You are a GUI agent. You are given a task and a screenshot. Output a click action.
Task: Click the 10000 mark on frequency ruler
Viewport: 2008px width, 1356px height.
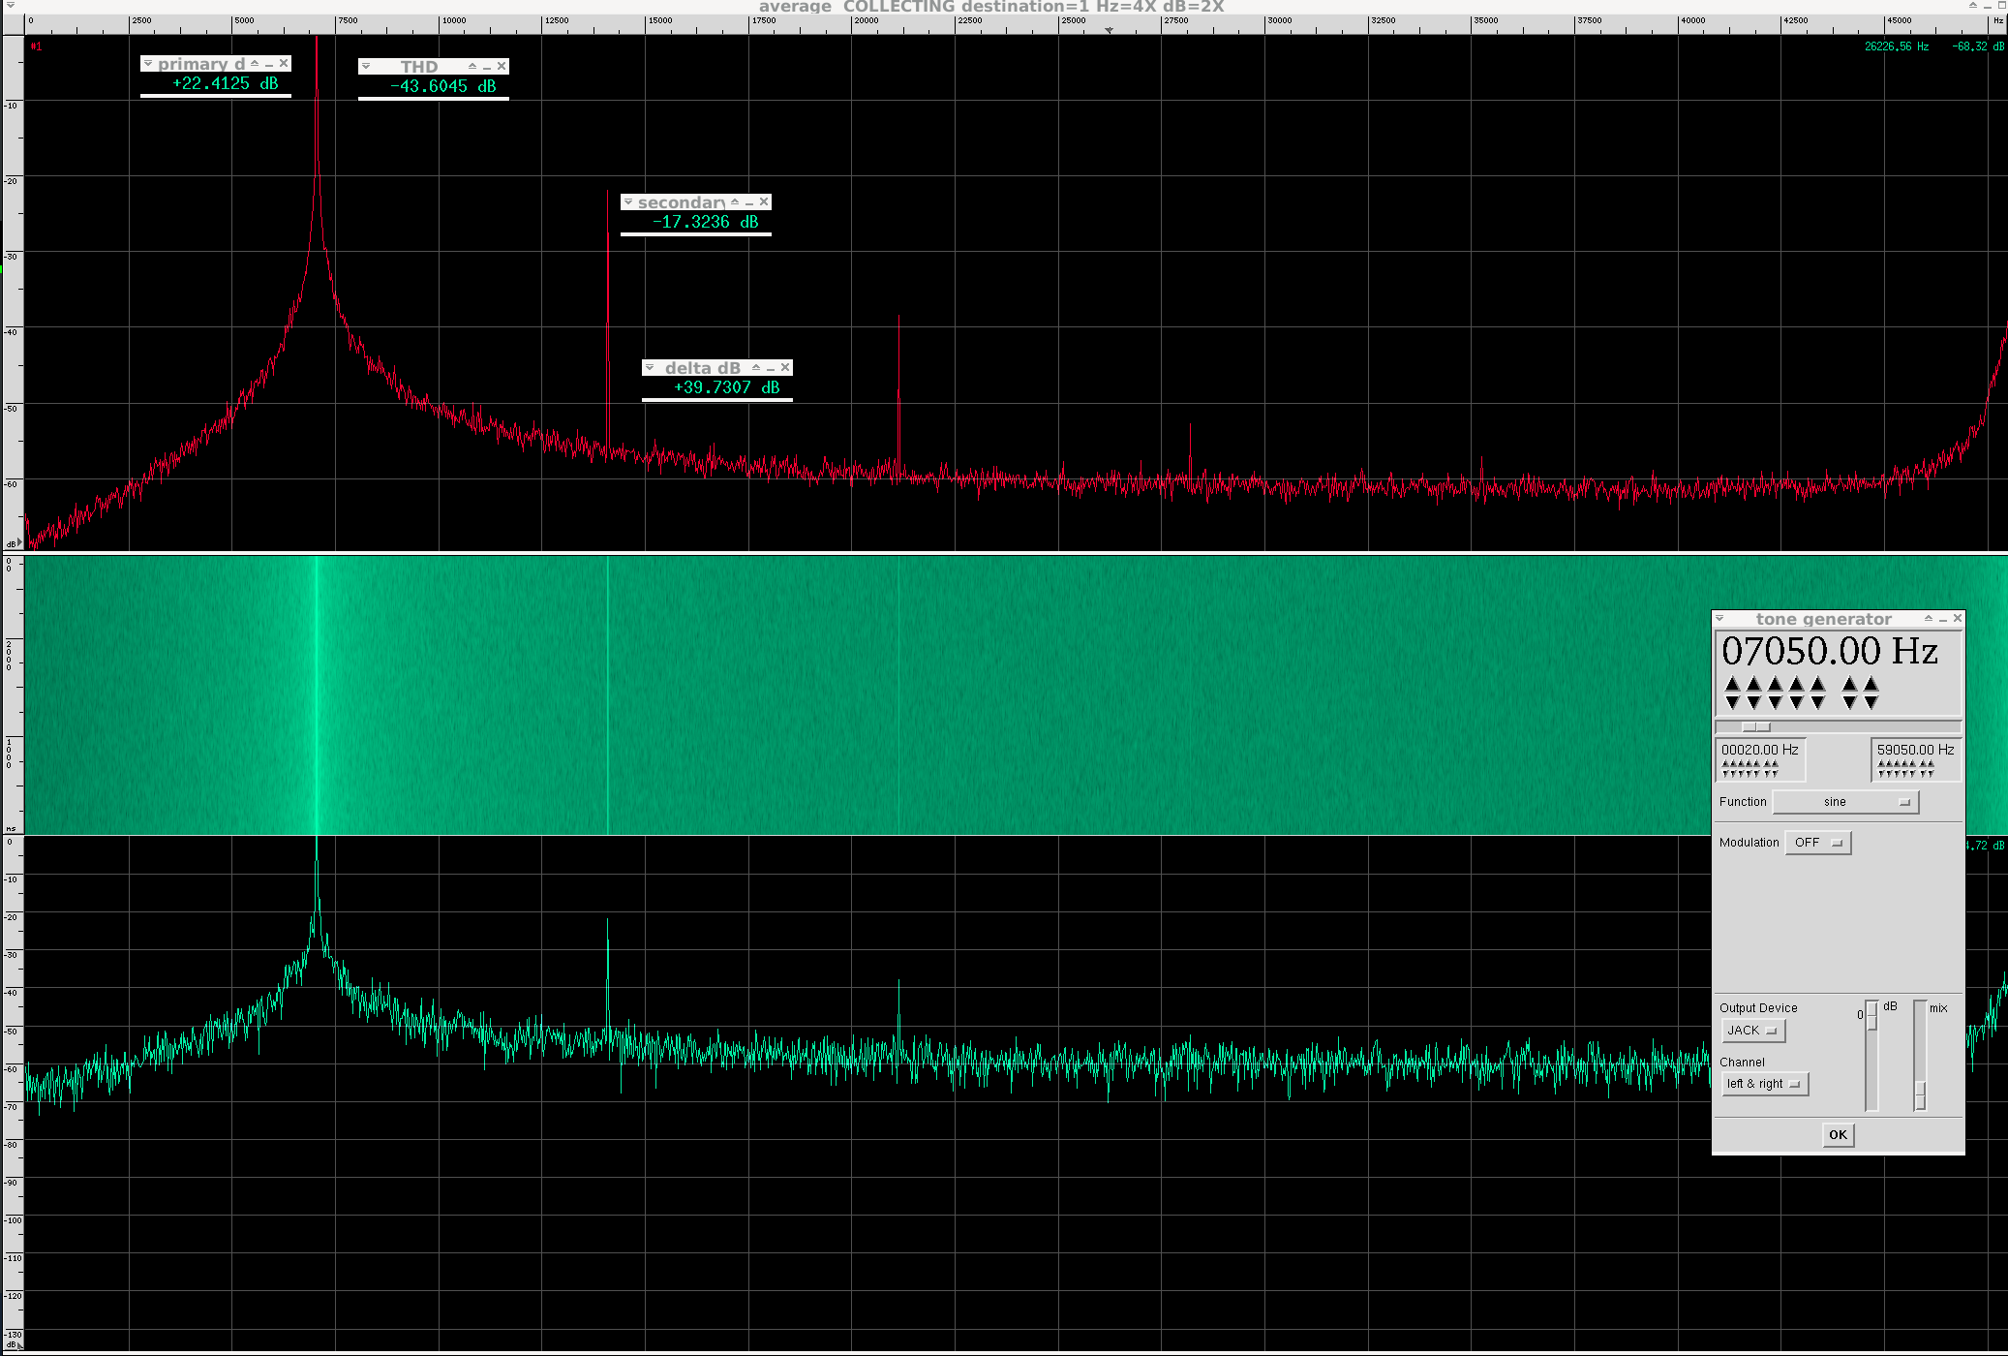(x=454, y=20)
